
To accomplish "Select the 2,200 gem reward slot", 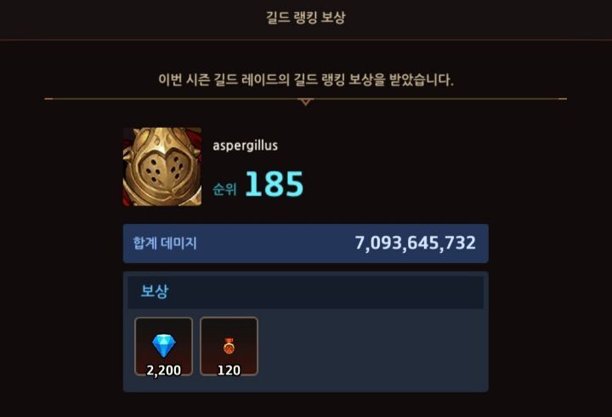I will click(x=163, y=346).
